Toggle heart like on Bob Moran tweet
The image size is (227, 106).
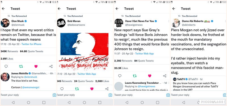[92, 89]
